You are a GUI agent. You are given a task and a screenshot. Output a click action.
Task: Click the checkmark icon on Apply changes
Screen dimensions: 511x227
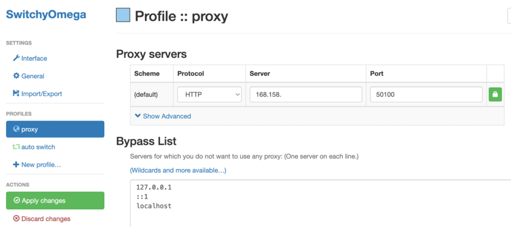coord(16,200)
